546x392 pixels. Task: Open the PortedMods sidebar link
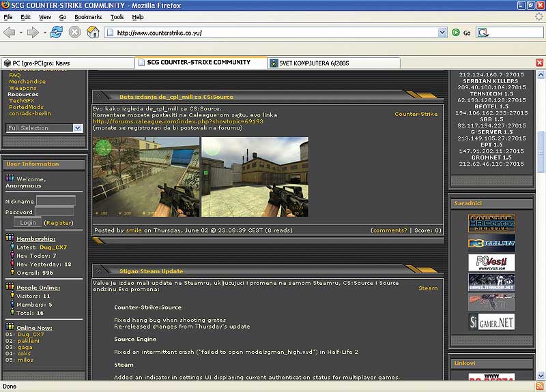click(26, 107)
